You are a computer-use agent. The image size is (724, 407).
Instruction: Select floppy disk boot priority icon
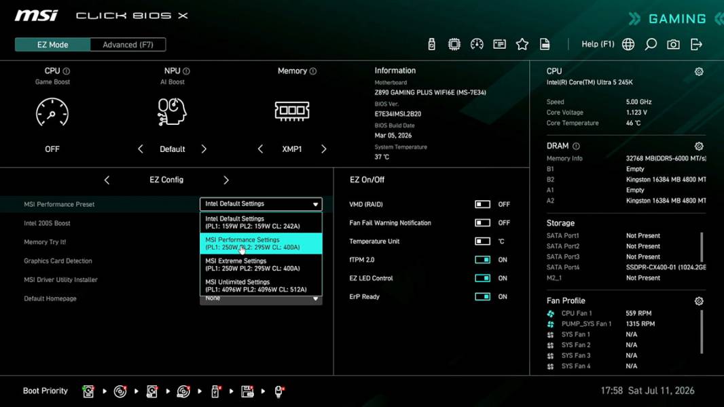[247, 391]
